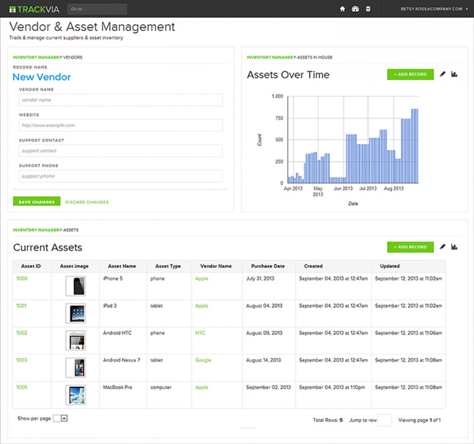This screenshot has height=444, width=474.
Task: Go to the Home icon in top bar
Action: coord(343,9)
